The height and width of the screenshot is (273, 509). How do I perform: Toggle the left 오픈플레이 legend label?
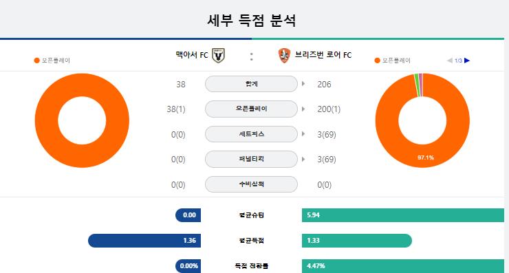point(56,61)
